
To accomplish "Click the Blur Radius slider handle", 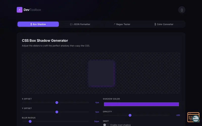I will pos(30,121).
